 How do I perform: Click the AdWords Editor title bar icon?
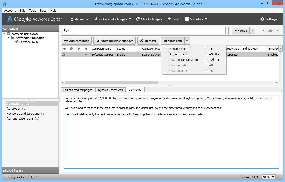tap(5, 4)
